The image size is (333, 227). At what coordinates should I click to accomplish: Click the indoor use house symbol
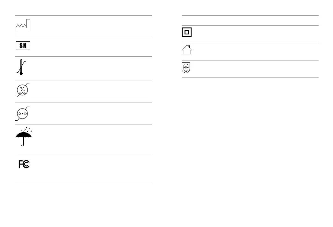pyautogui.click(x=187, y=50)
